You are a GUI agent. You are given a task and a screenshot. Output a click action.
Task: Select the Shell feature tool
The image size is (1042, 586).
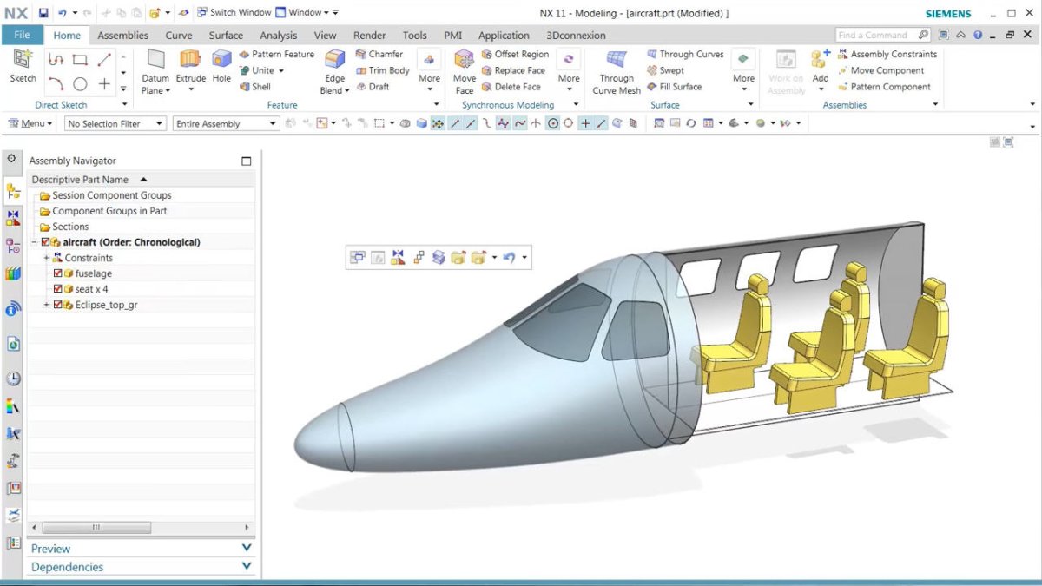(257, 87)
